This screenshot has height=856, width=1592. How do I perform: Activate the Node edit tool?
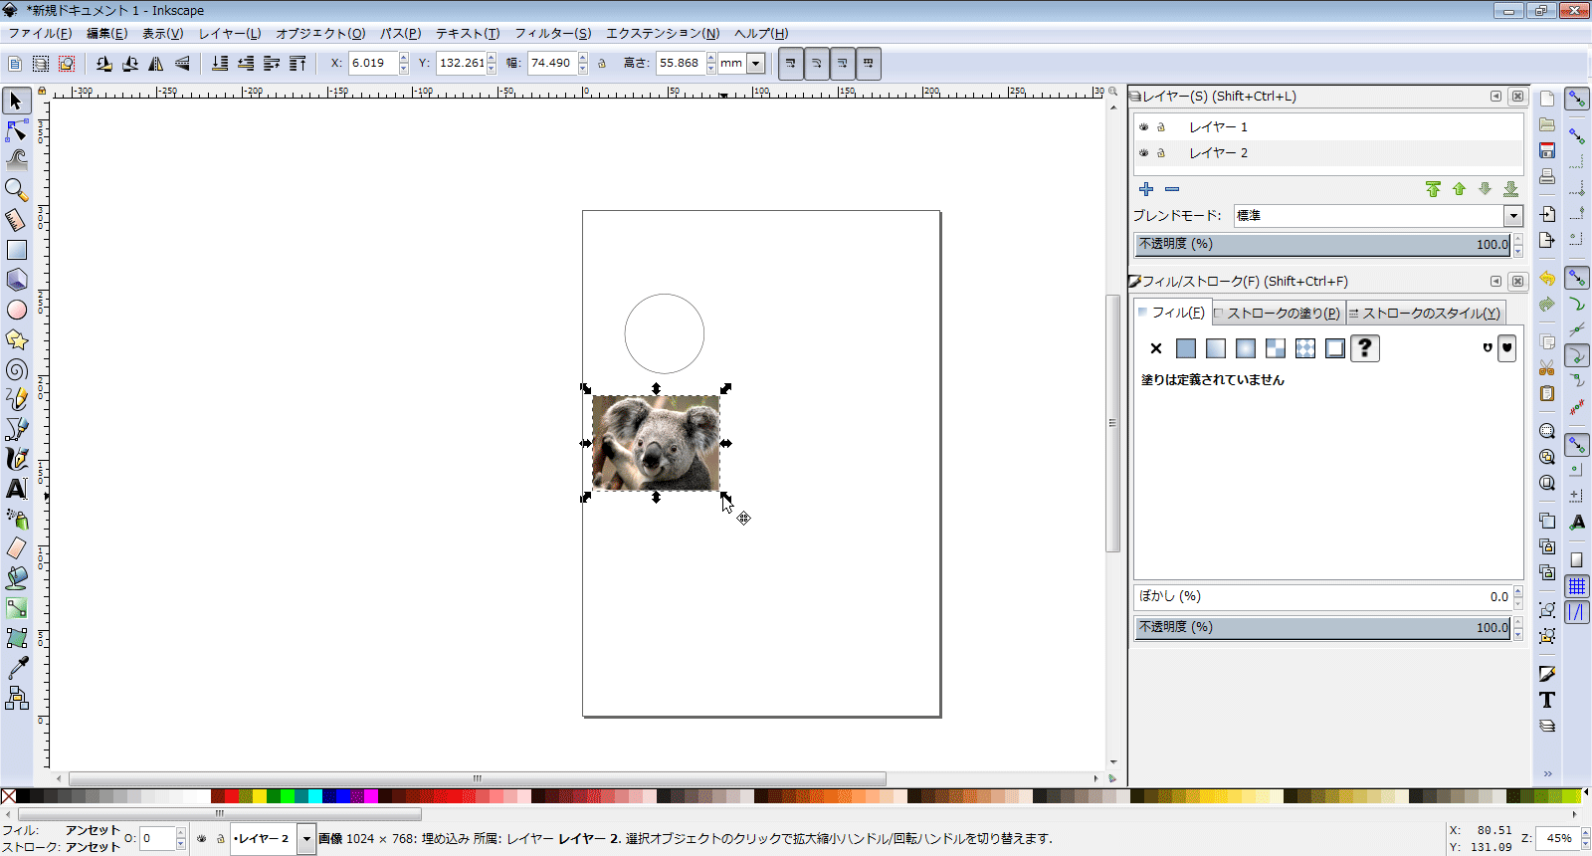(17, 130)
